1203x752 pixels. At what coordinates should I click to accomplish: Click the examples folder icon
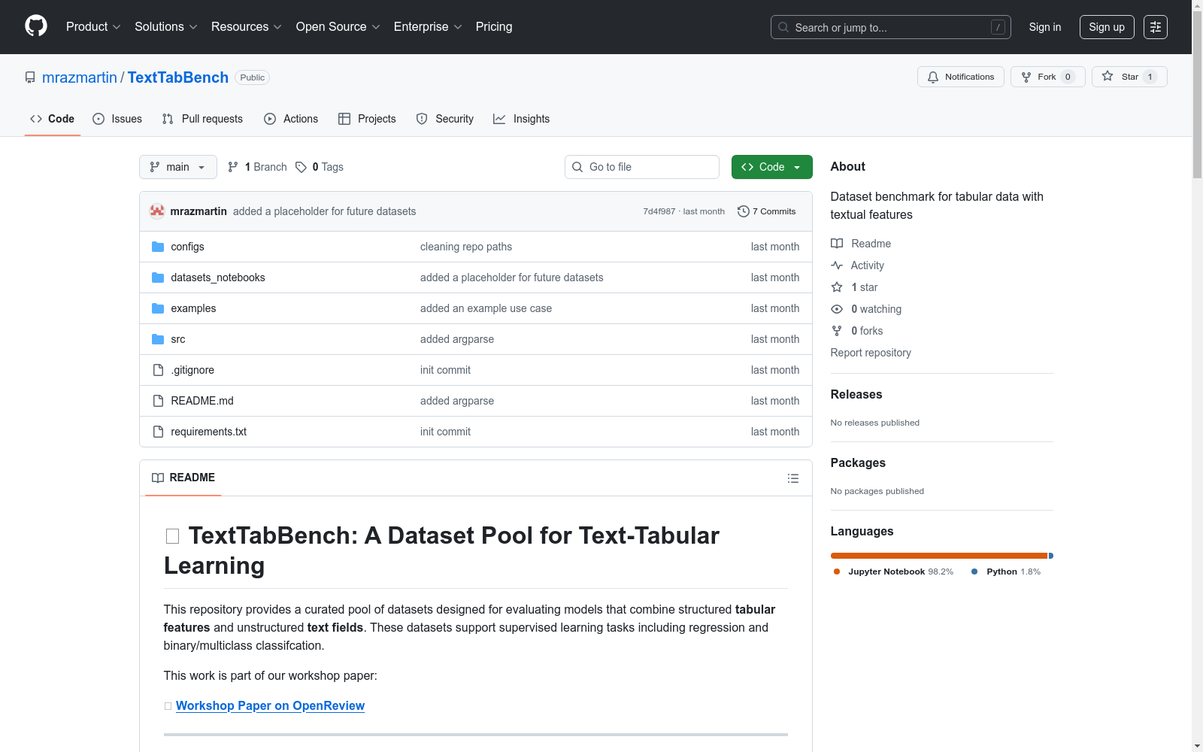(158, 308)
